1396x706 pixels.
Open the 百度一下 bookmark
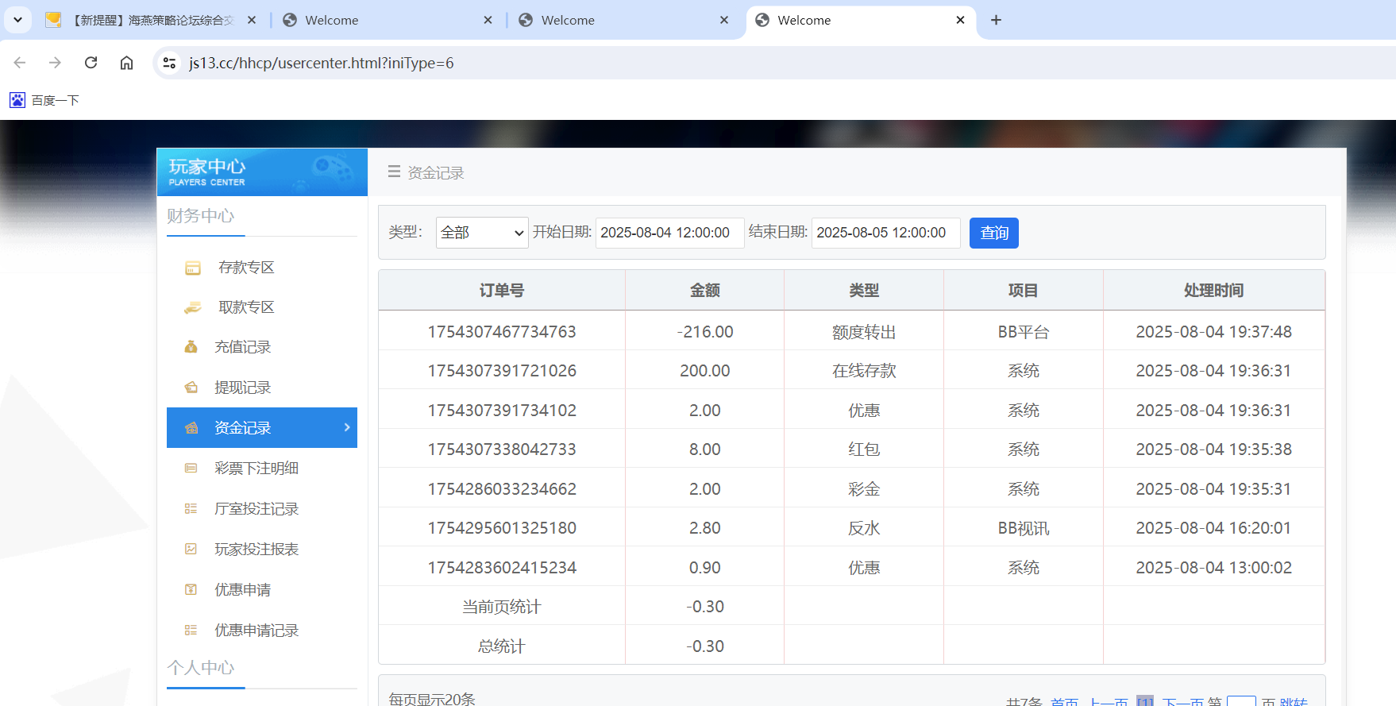(x=44, y=100)
